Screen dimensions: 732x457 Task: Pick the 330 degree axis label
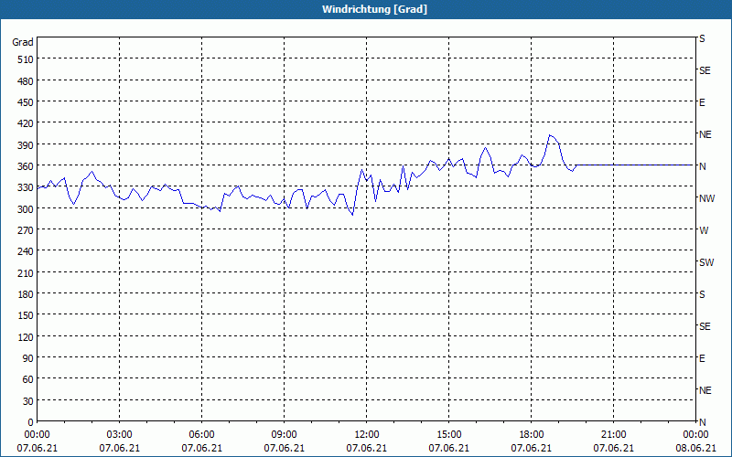26,187
